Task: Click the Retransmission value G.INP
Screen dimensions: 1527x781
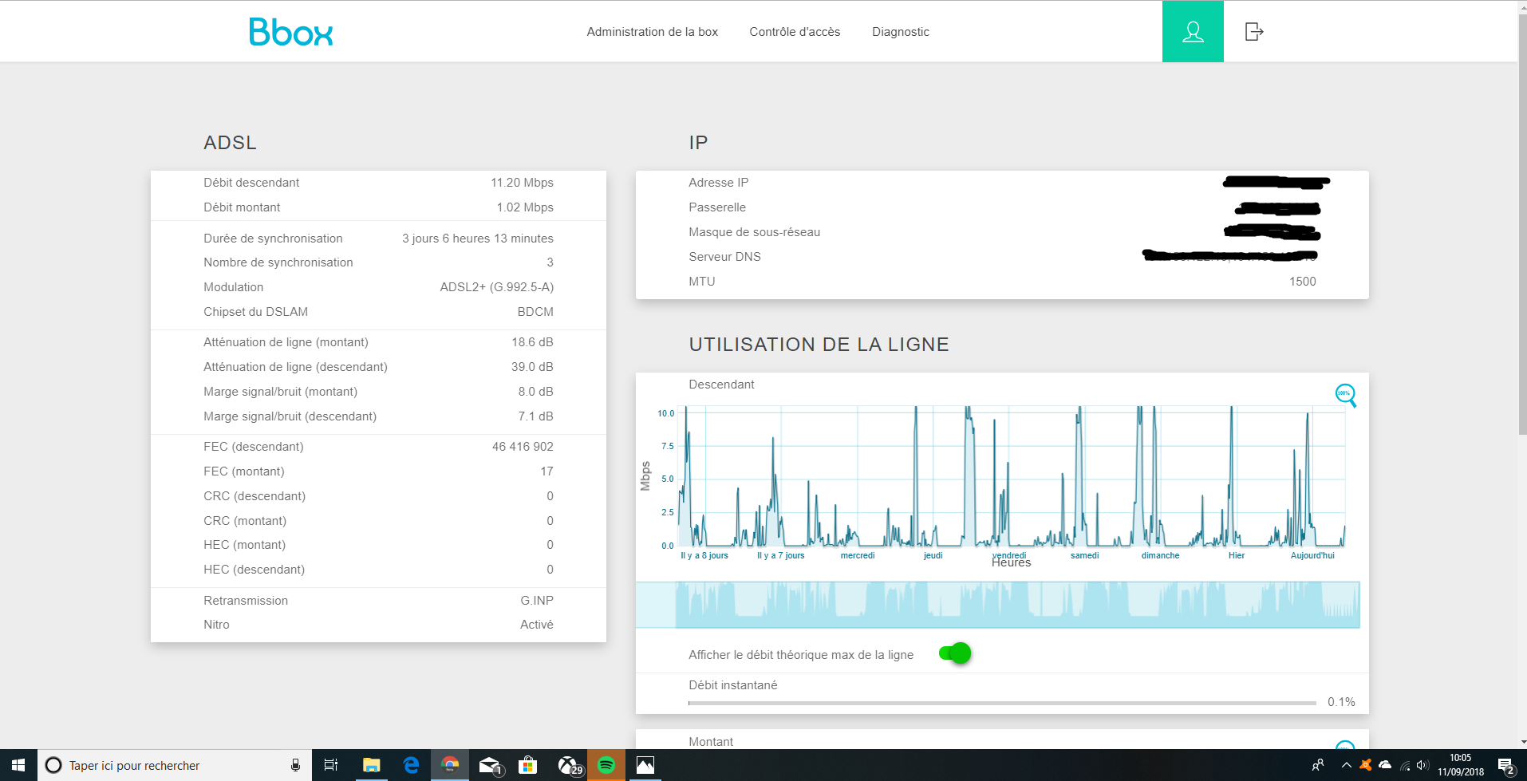Action: 537,601
